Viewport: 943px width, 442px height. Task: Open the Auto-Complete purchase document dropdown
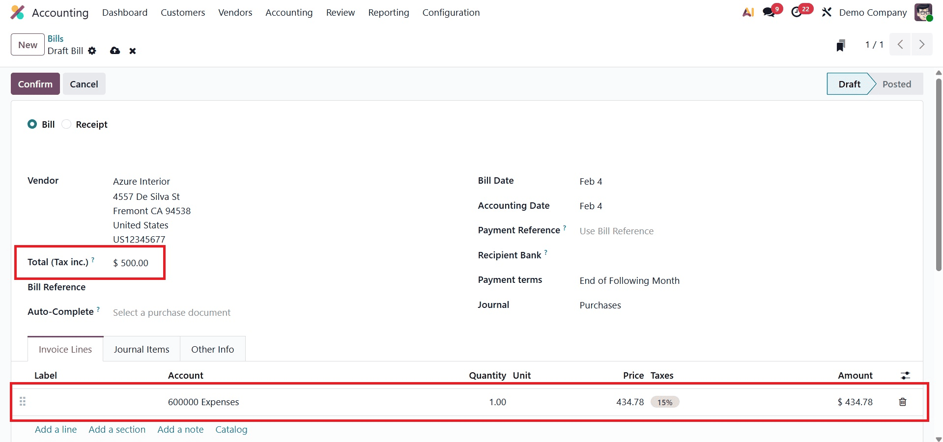171,312
